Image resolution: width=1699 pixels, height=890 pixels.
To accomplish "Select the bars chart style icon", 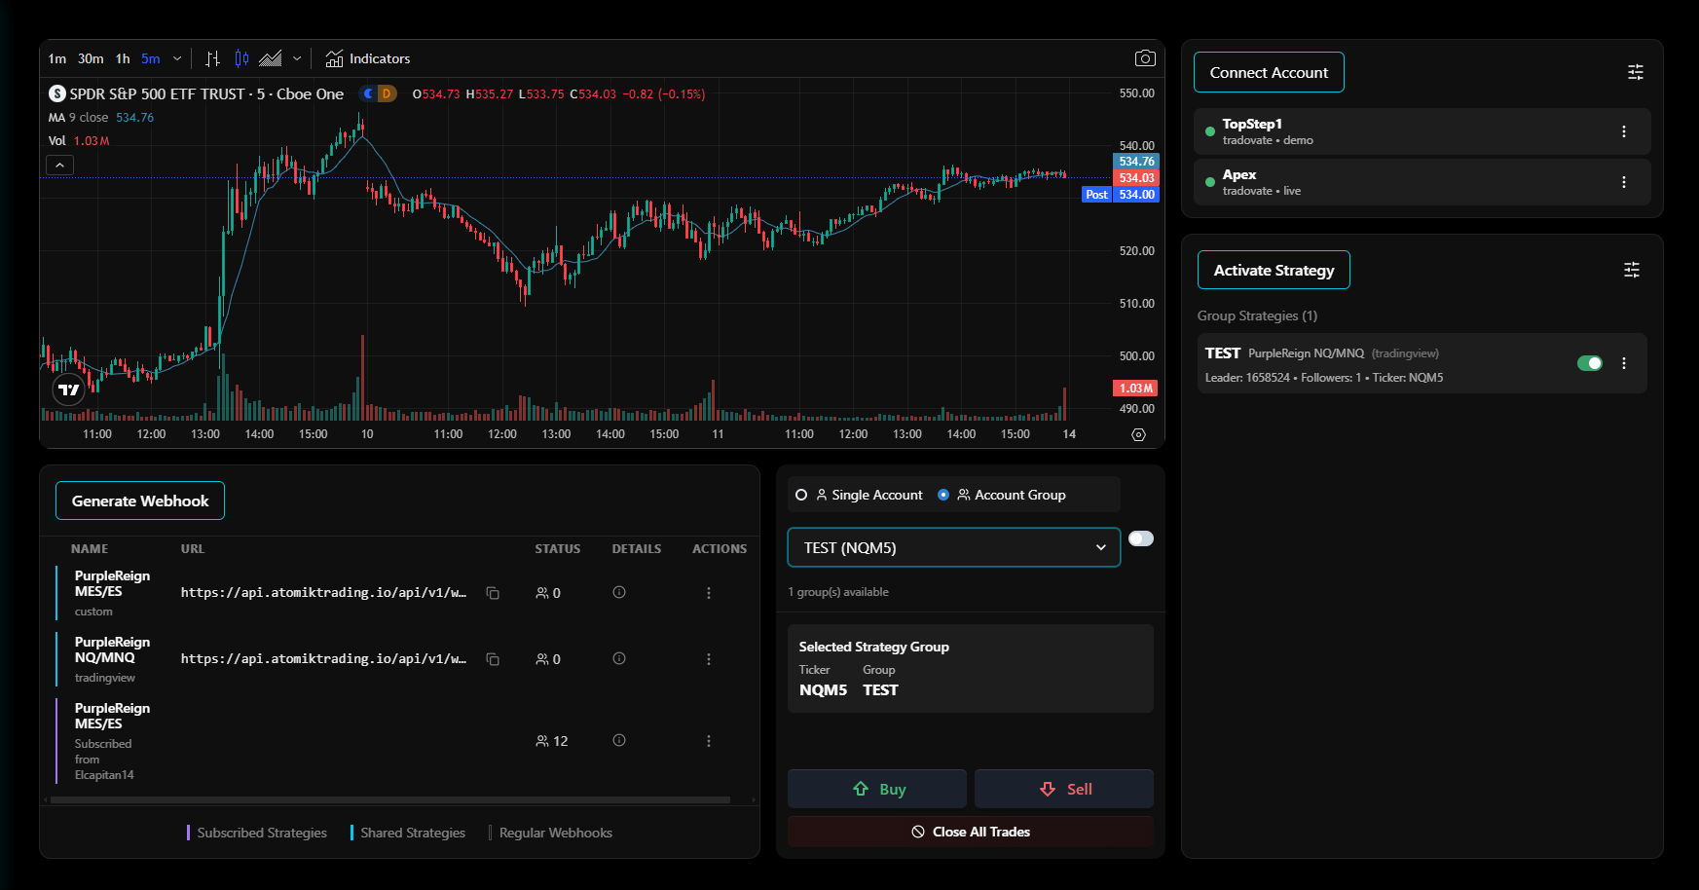I will (213, 58).
